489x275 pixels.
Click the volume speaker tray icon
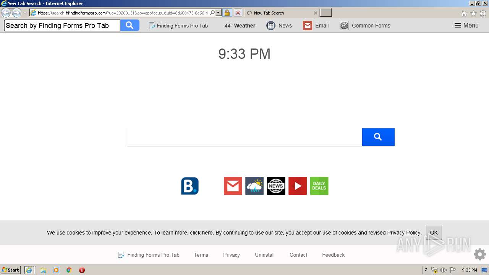[x=444, y=270]
